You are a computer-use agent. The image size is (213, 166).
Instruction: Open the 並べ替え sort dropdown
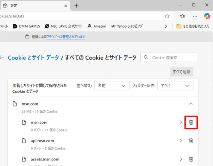click(x=112, y=86)
